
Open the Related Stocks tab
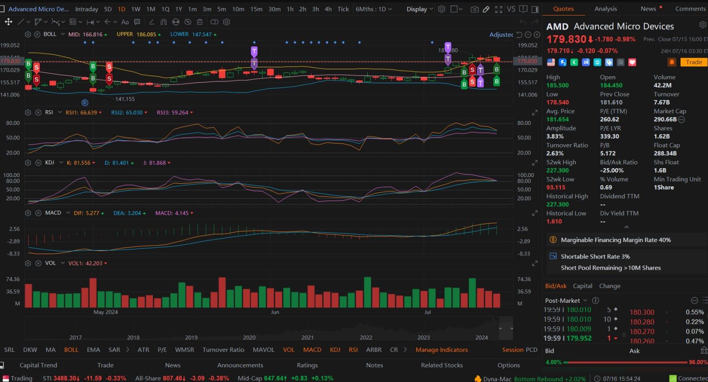tap(442, 365)
